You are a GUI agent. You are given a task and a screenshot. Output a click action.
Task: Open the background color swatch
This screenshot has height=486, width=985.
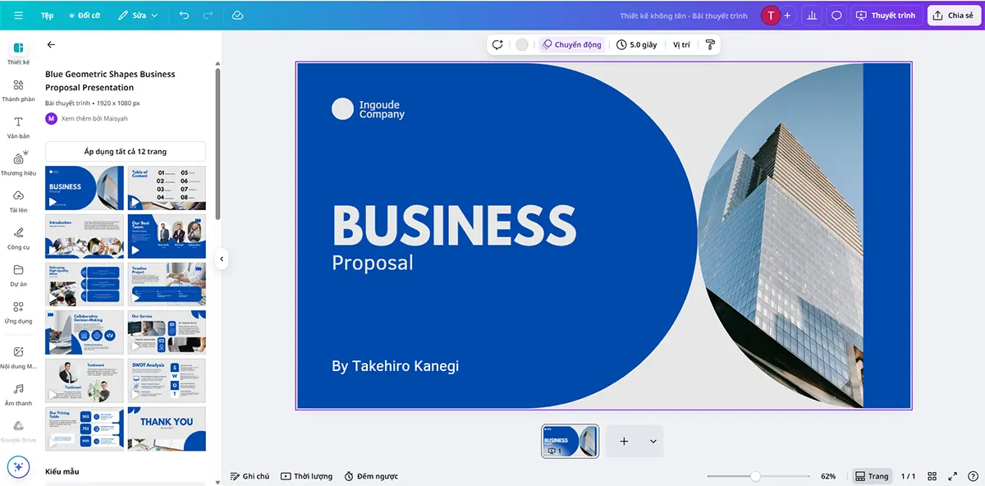pos(522,44)
